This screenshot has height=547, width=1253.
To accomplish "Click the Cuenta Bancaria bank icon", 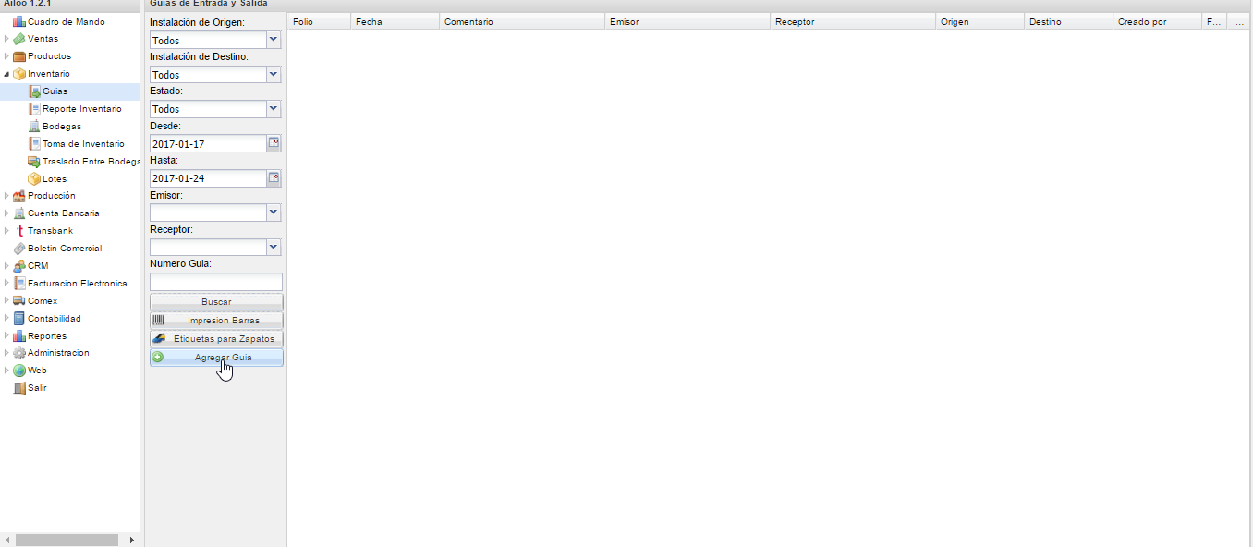I will point(19,213).
